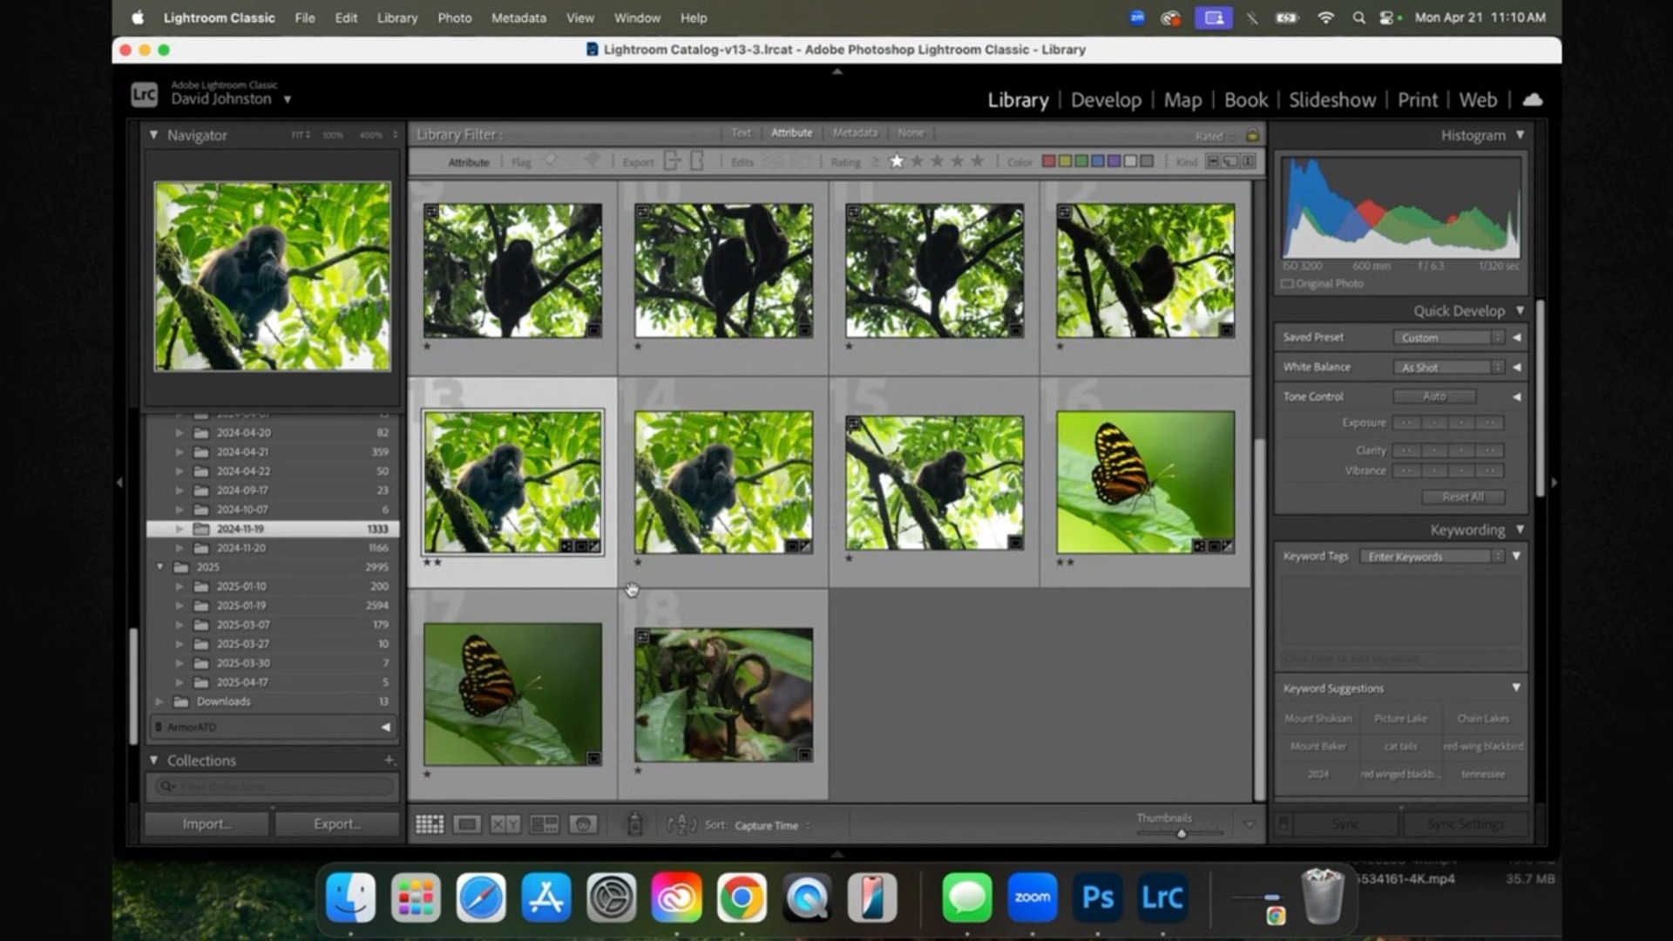This screenshot has width=1673, height=941.
Task: Click the Import button
Action: (207, 824)
